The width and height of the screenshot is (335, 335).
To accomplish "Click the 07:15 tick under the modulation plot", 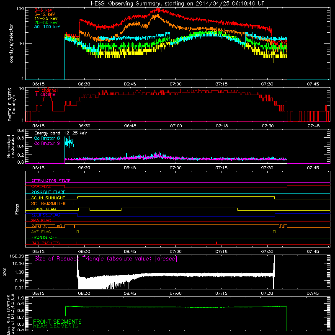I will (x=222, y=168).
